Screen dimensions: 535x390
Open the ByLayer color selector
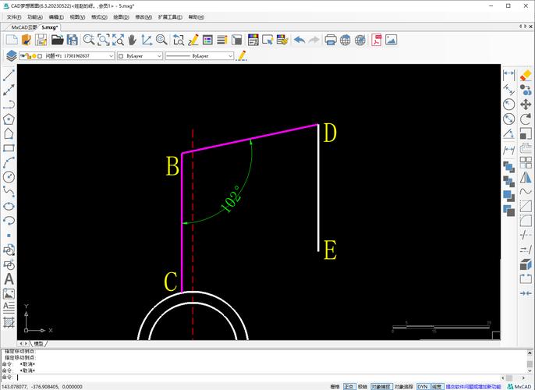coord(139,56)
